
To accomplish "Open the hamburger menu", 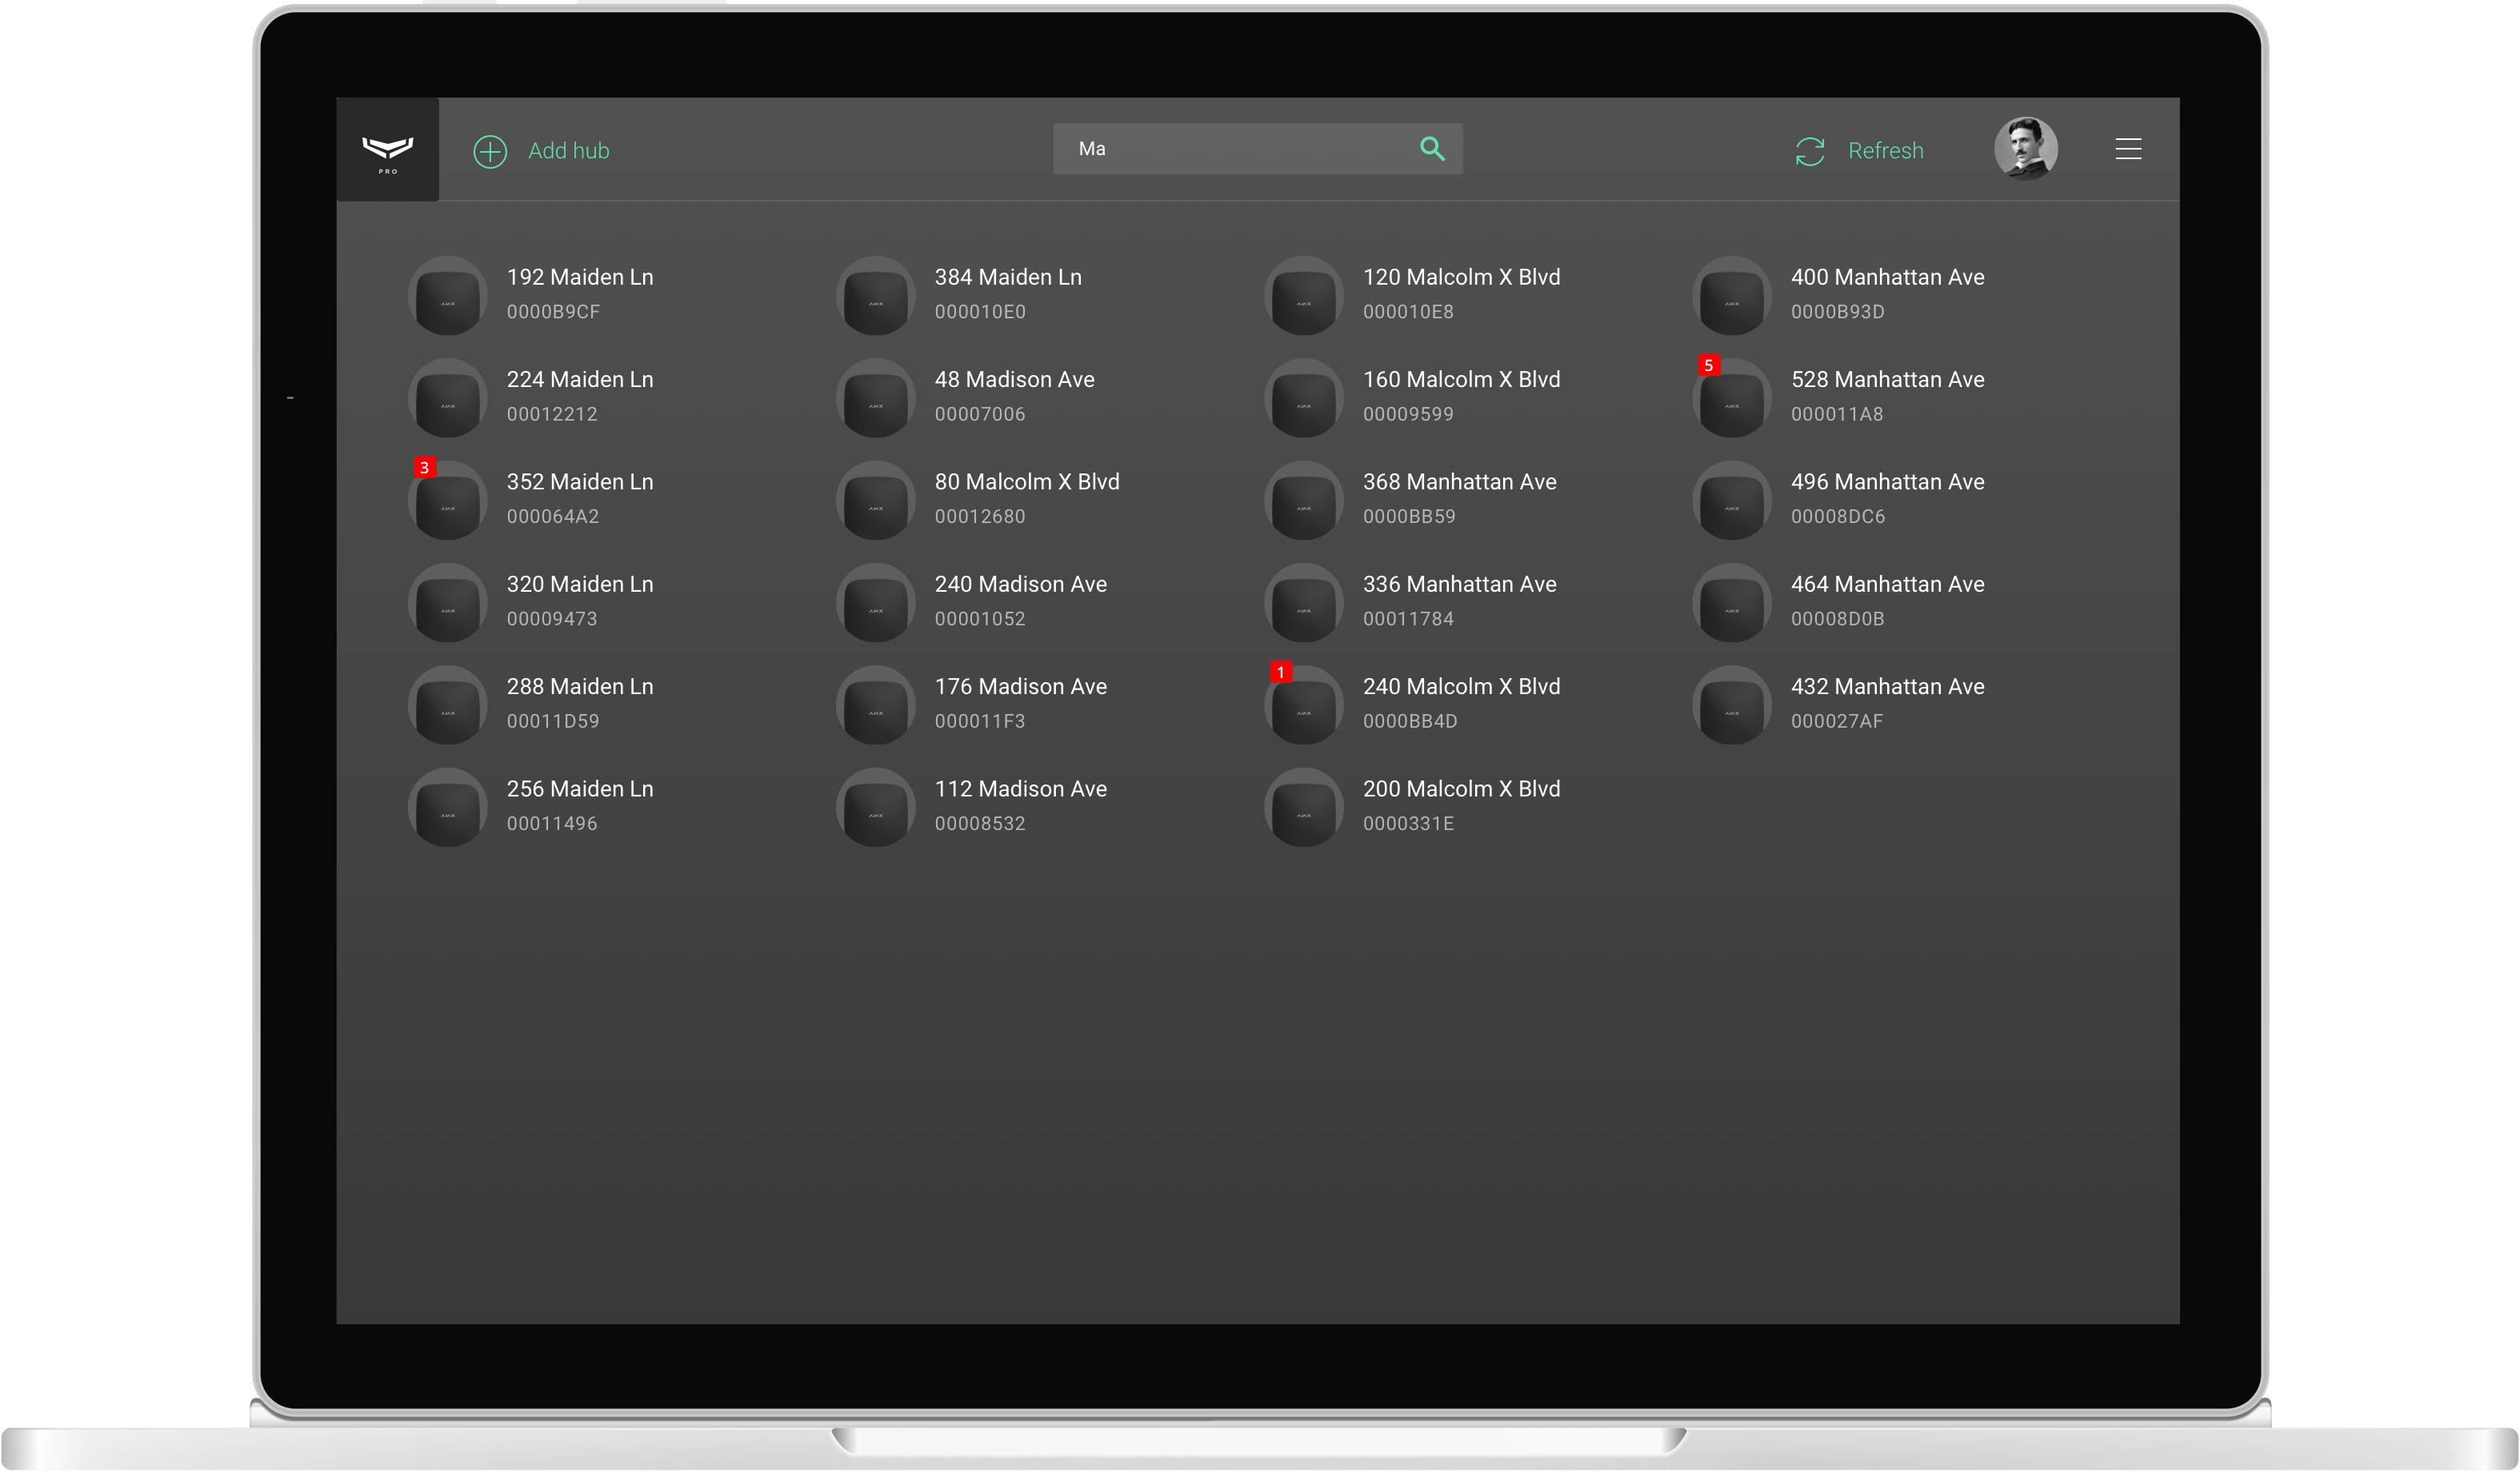I will pyautogui.click(x=2128, y=149).
